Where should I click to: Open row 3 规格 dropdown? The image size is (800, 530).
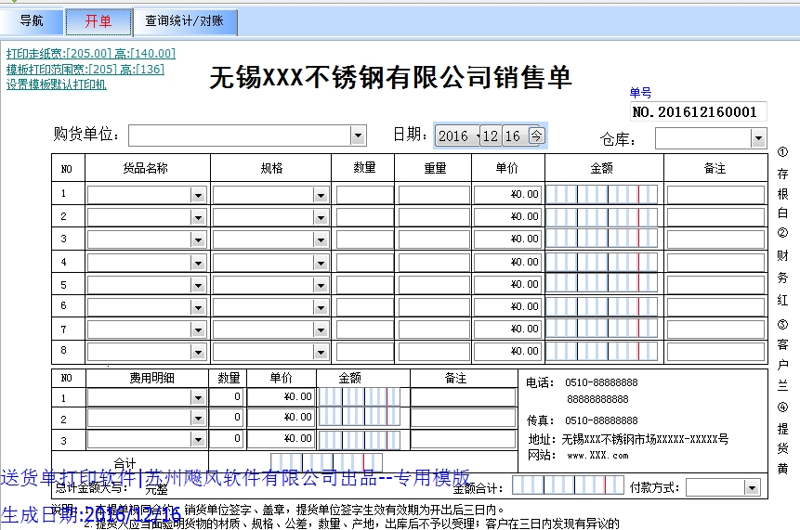point(321,240)
